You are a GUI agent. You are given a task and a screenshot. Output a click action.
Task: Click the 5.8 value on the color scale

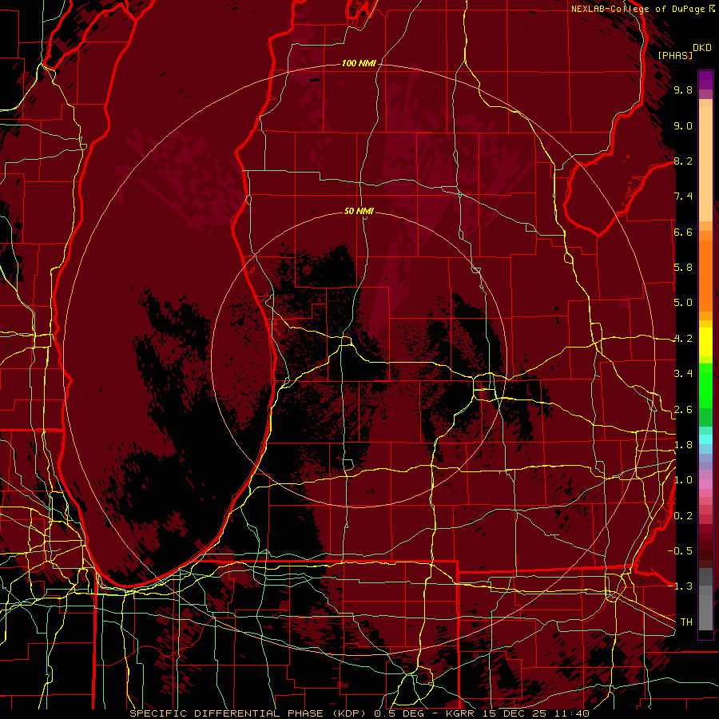click(683, 268)
